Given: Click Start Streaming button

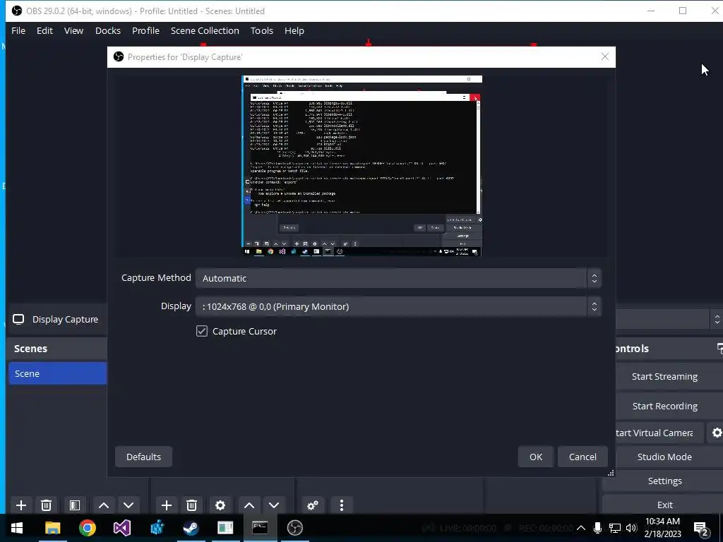Looking at the screenshot, I should 664,377.
